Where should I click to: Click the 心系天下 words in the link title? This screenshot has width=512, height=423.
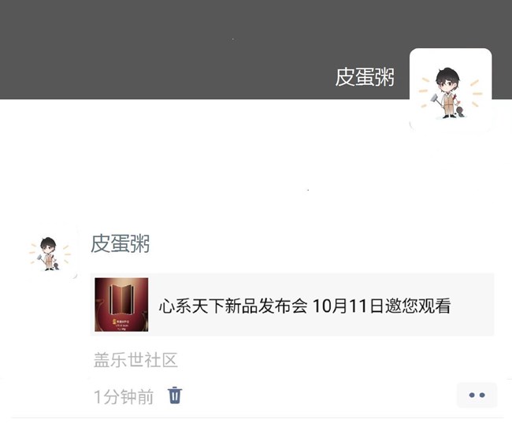191,306
